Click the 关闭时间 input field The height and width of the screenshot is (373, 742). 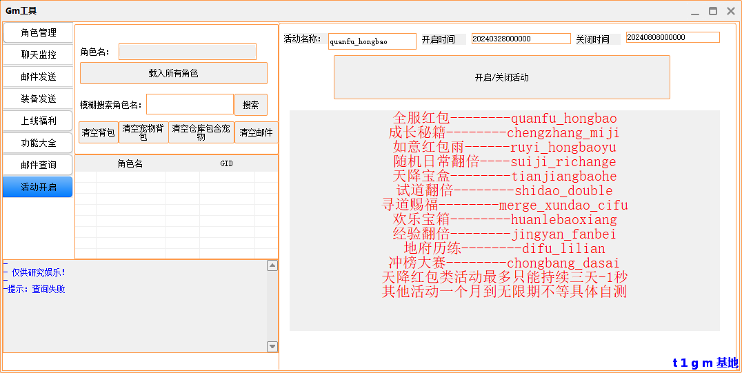point(672,37)
